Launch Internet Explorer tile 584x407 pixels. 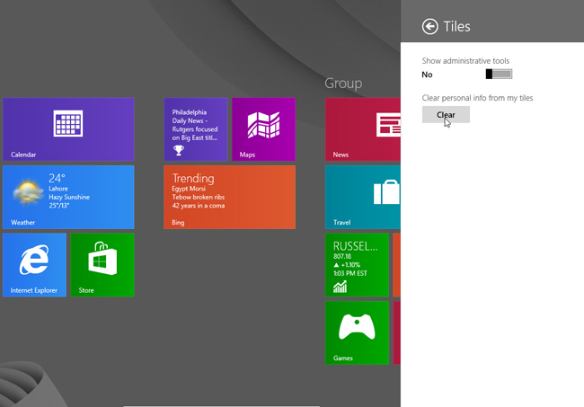[x=34, y=264]
